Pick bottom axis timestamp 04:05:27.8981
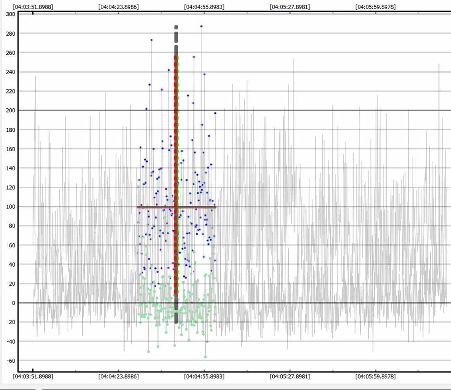The image size is (451, 390). pyautogui.click(x=290, y=376)
